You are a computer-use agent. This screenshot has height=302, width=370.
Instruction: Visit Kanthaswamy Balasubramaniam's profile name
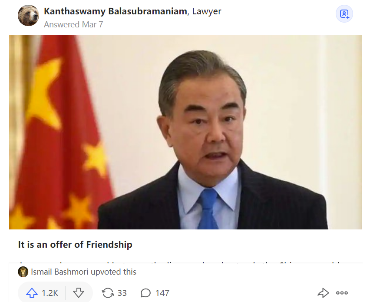point(116,11)
